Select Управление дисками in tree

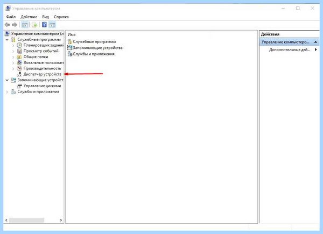pos(42,86)
